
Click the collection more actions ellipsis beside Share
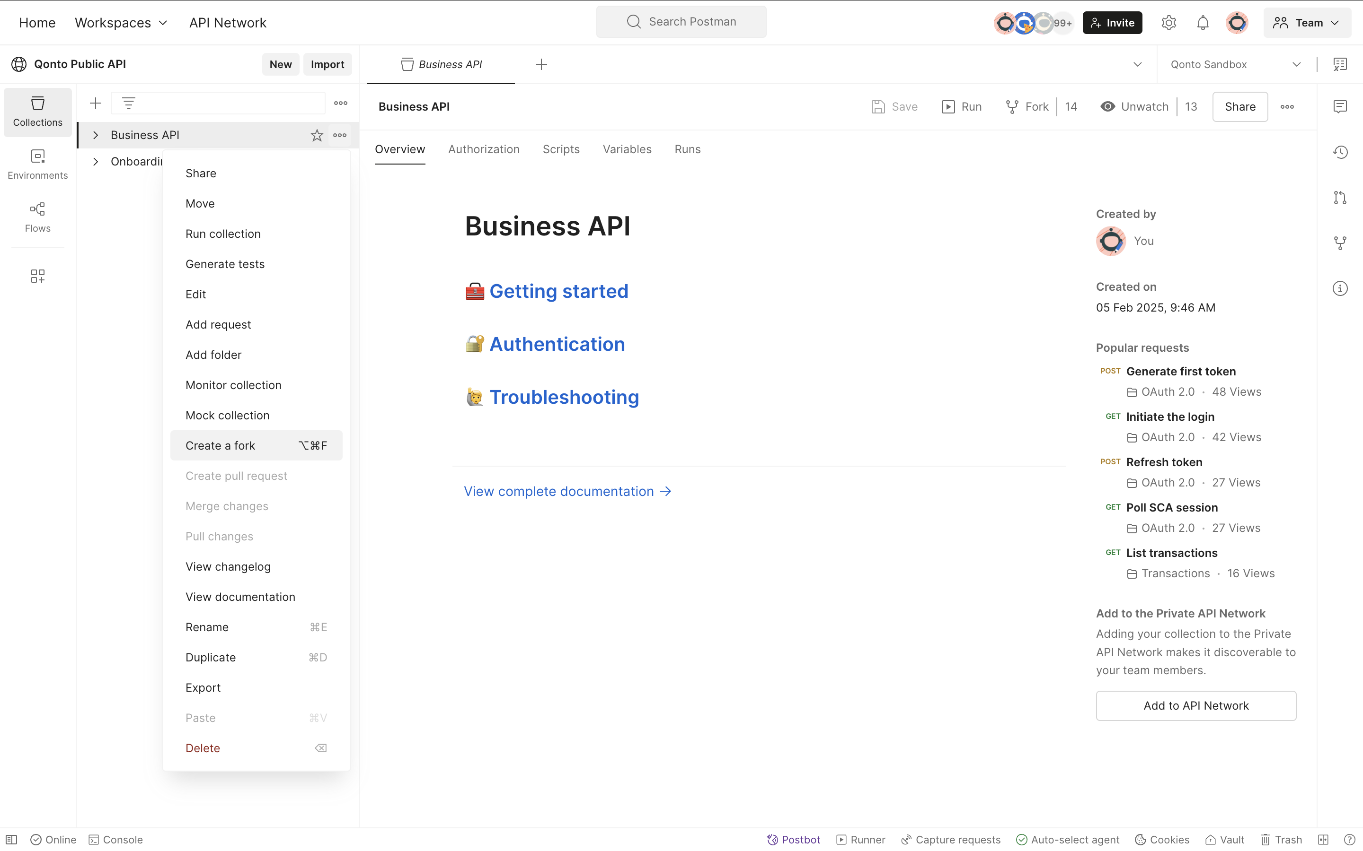pos(1287,106)
